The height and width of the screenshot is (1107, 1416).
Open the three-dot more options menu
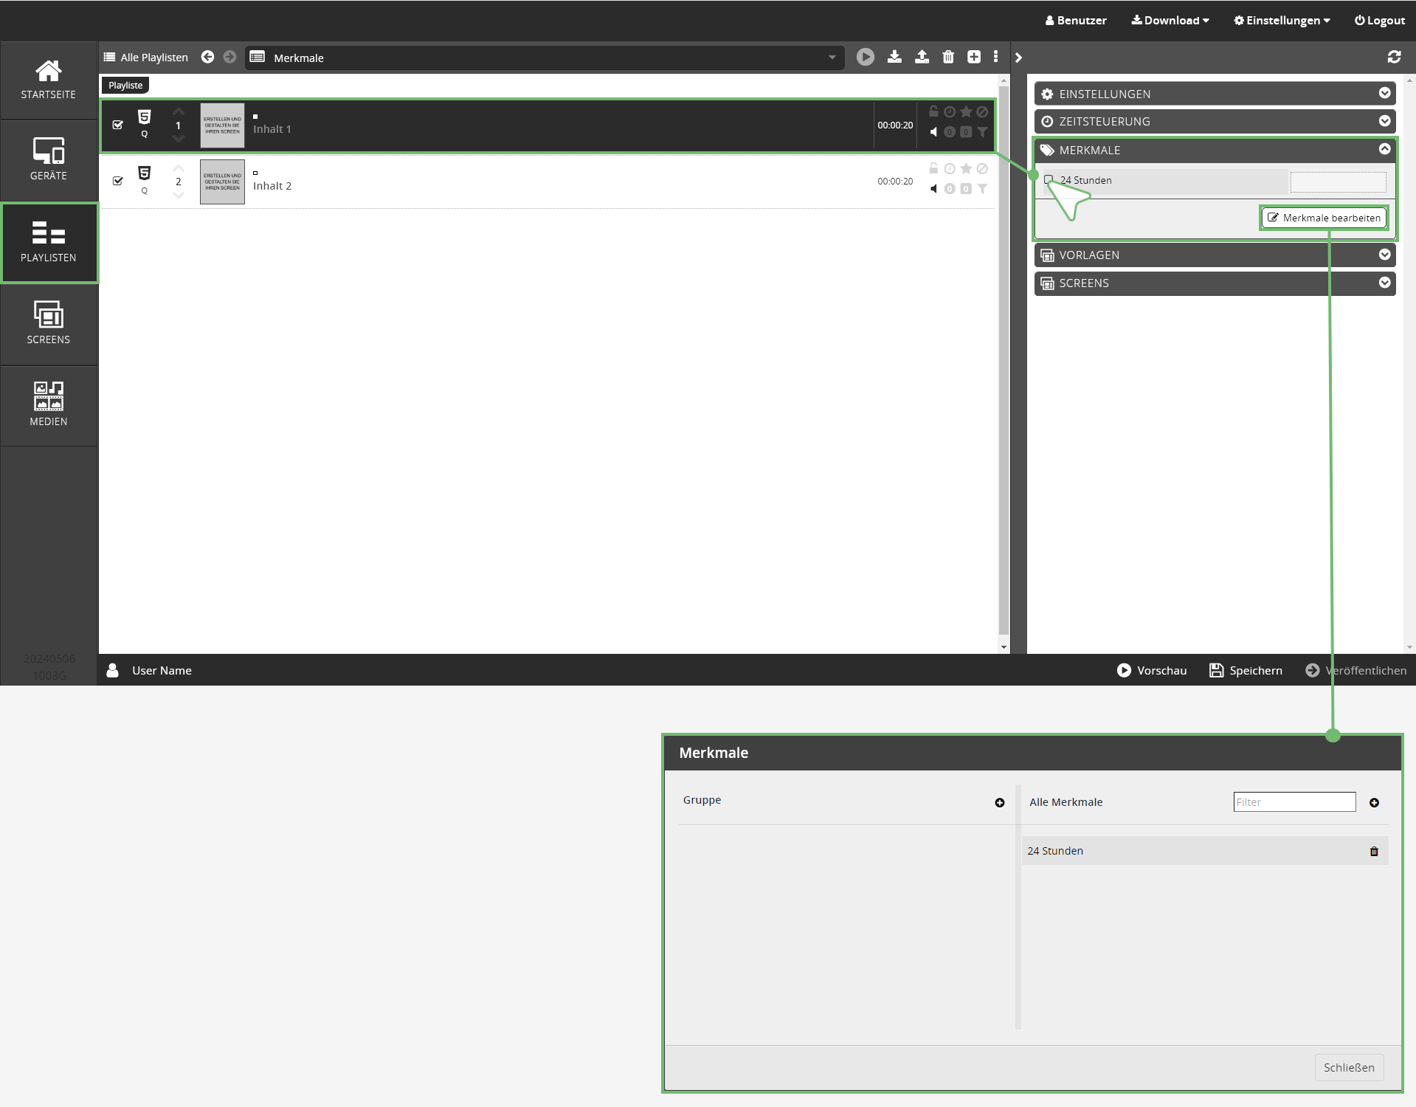(995, 57)
